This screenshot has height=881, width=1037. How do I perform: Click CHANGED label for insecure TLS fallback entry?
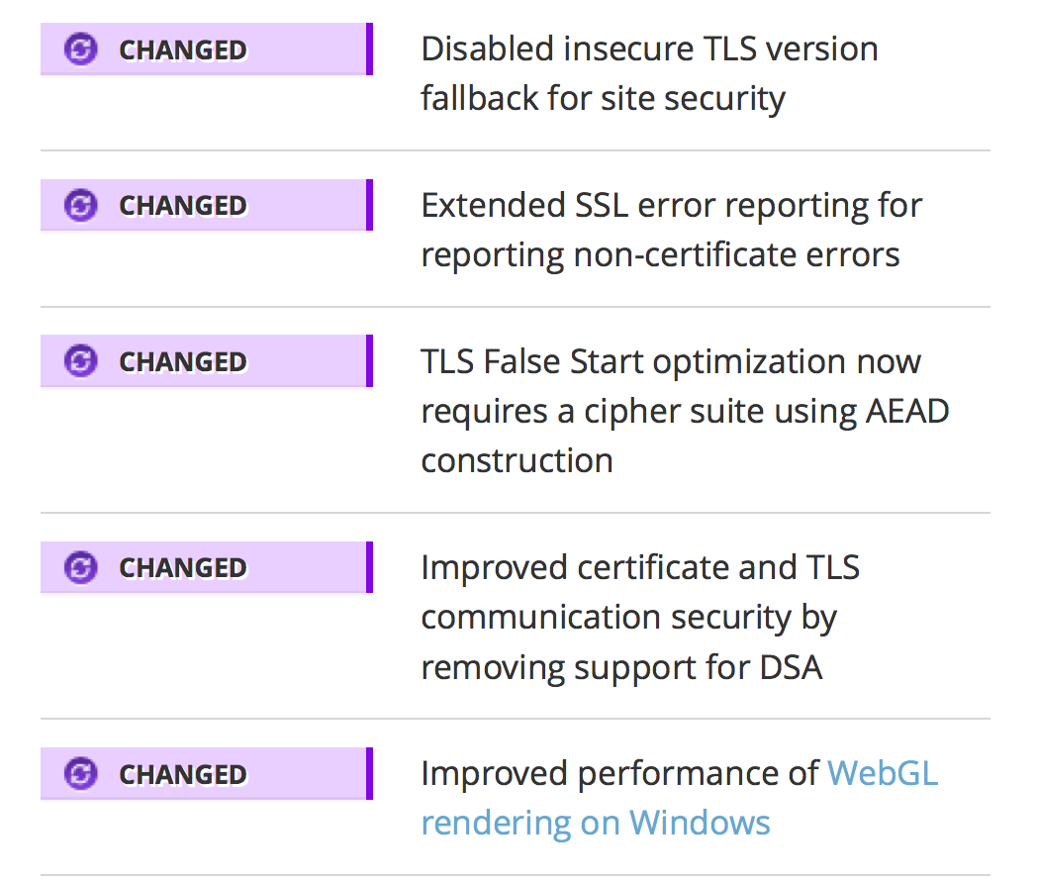coord(183,50)
